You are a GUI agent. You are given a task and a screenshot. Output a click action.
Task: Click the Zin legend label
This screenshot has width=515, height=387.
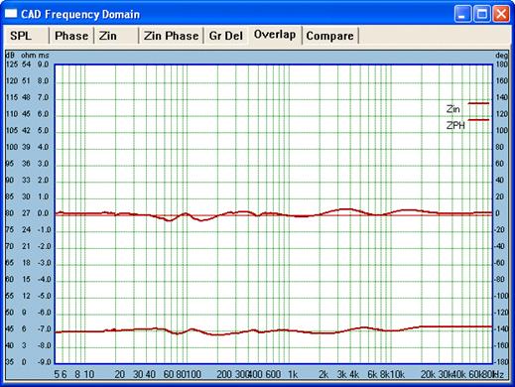453,109
